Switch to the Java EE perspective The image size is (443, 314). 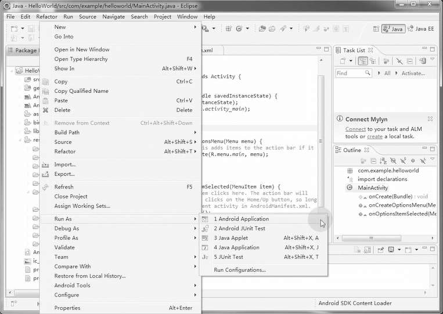point(421,29)
